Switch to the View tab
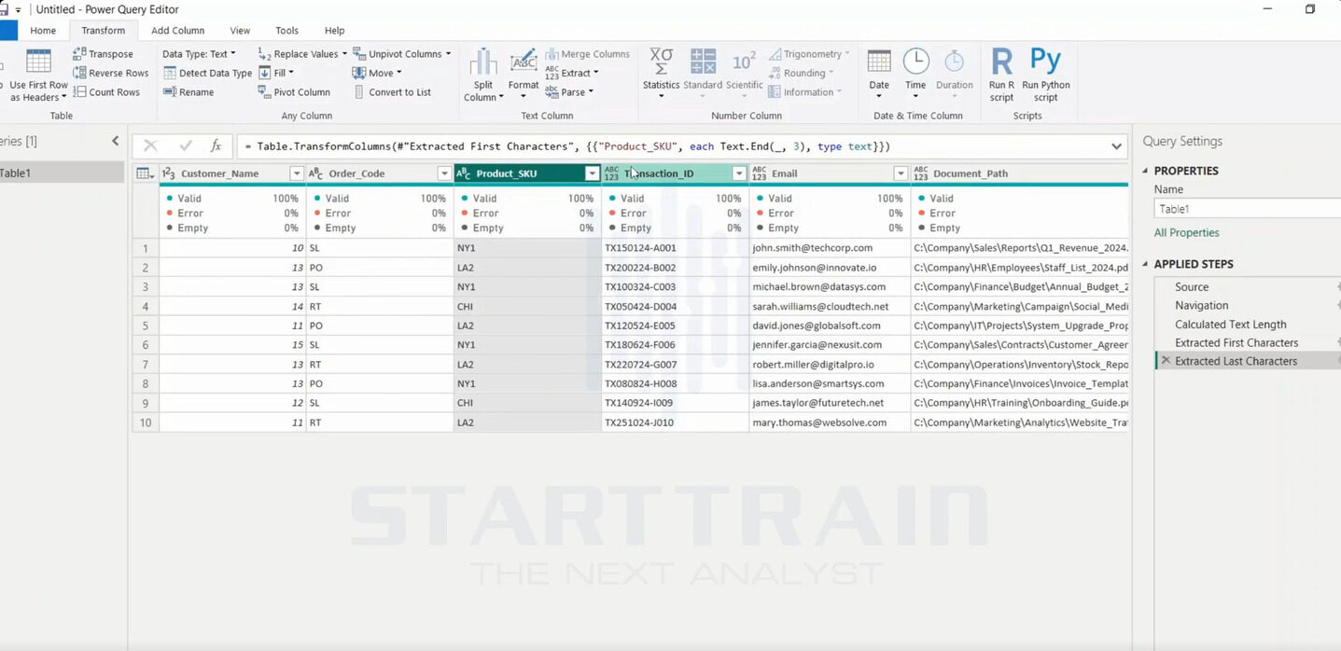This screenshot has width=1341, height=651. point(240,30)
